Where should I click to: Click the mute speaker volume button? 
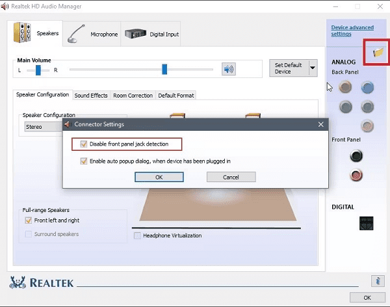tap(229, 69)
